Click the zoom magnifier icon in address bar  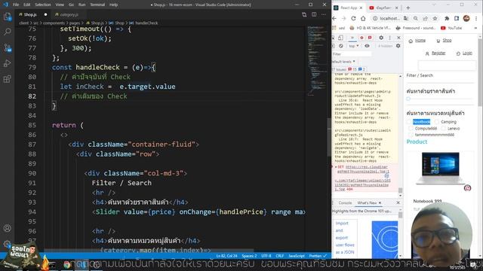click(416, 18)
